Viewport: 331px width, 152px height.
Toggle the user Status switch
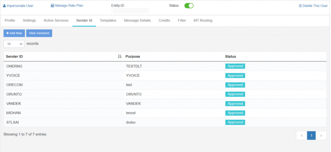click(x=189, y=6)
